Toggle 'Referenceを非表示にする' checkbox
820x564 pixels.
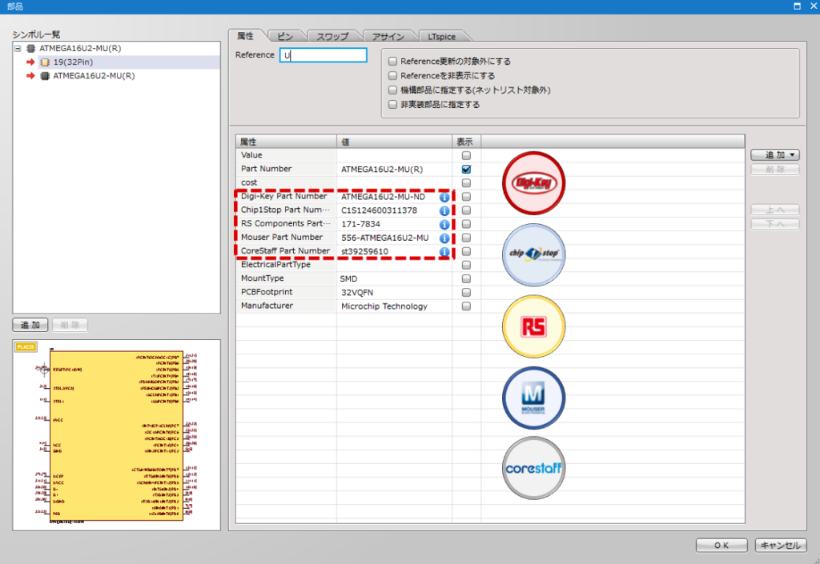(392, 76)
